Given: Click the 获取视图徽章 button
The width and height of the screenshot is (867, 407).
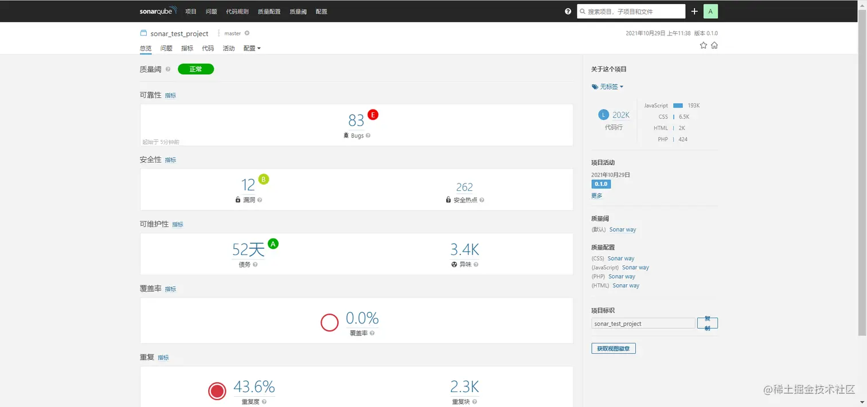Looking at the screenshot, I should tap(614, 348).
